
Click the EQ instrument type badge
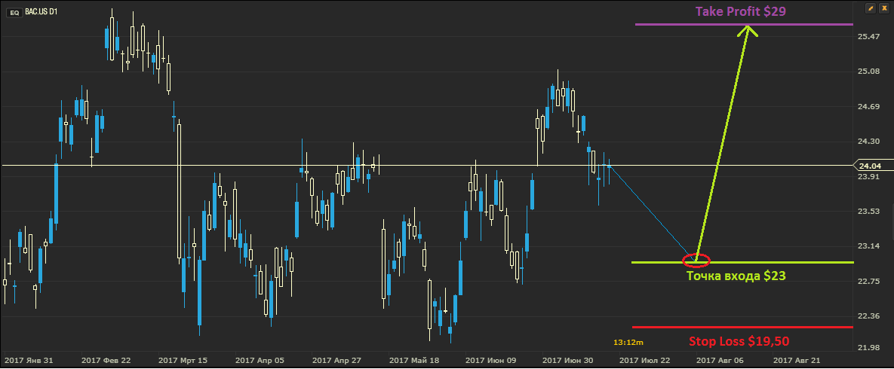click(x=14, y=13)
